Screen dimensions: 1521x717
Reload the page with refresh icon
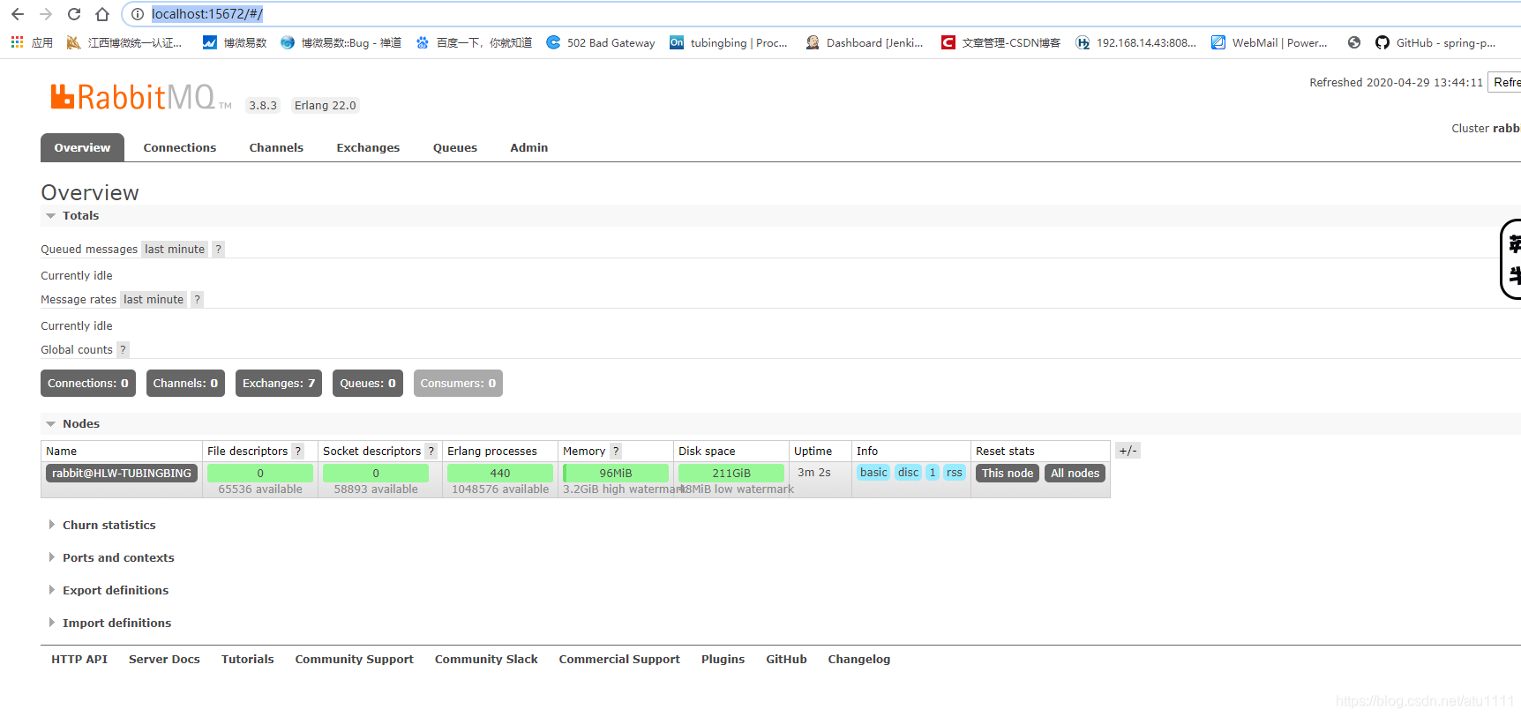pyautogui.click(x=74, y=14)
